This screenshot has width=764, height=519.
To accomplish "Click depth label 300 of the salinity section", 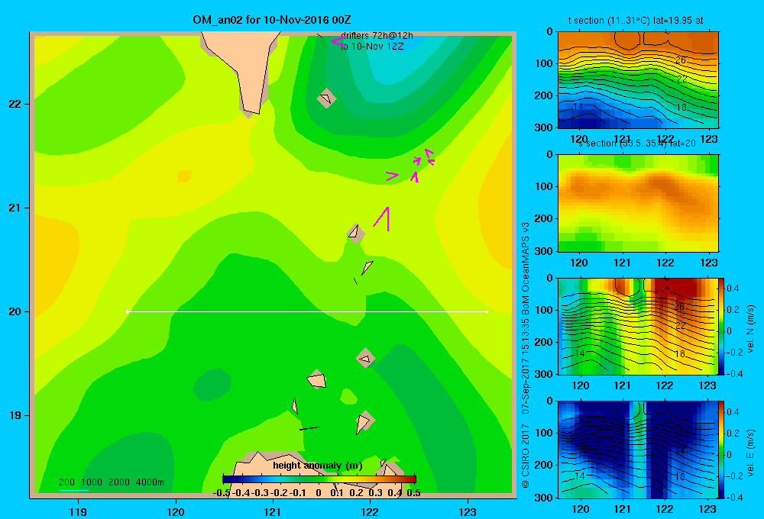I will click(x=545, y=251).
